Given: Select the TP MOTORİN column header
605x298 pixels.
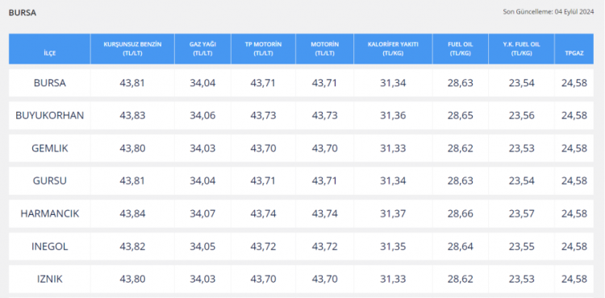Looking at the screenshot, I should (x=263, y=49).
